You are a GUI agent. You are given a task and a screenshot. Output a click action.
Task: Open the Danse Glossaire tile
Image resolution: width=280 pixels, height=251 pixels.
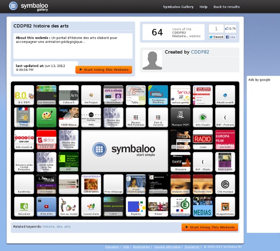tap(181, 162)
